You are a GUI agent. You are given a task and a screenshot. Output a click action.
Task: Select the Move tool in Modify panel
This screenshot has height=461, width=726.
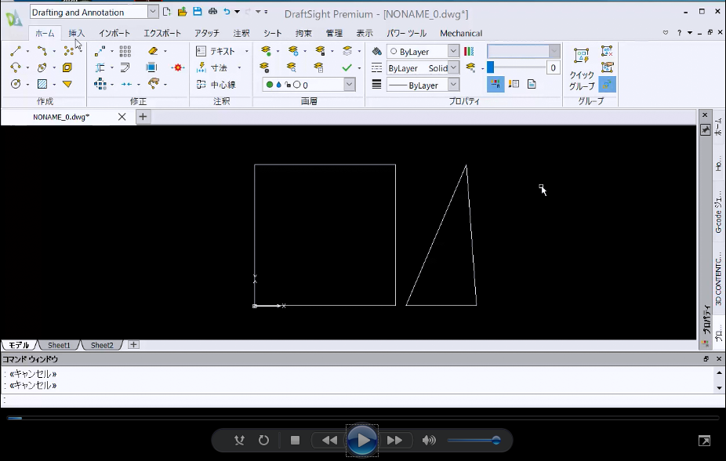coord(100,51)
